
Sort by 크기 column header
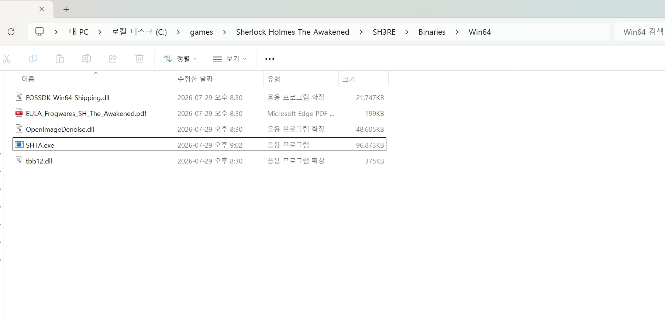click(349, 79)
